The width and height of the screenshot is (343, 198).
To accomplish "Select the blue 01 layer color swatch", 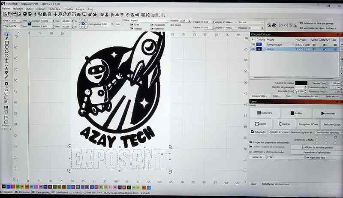I will 259,45.
